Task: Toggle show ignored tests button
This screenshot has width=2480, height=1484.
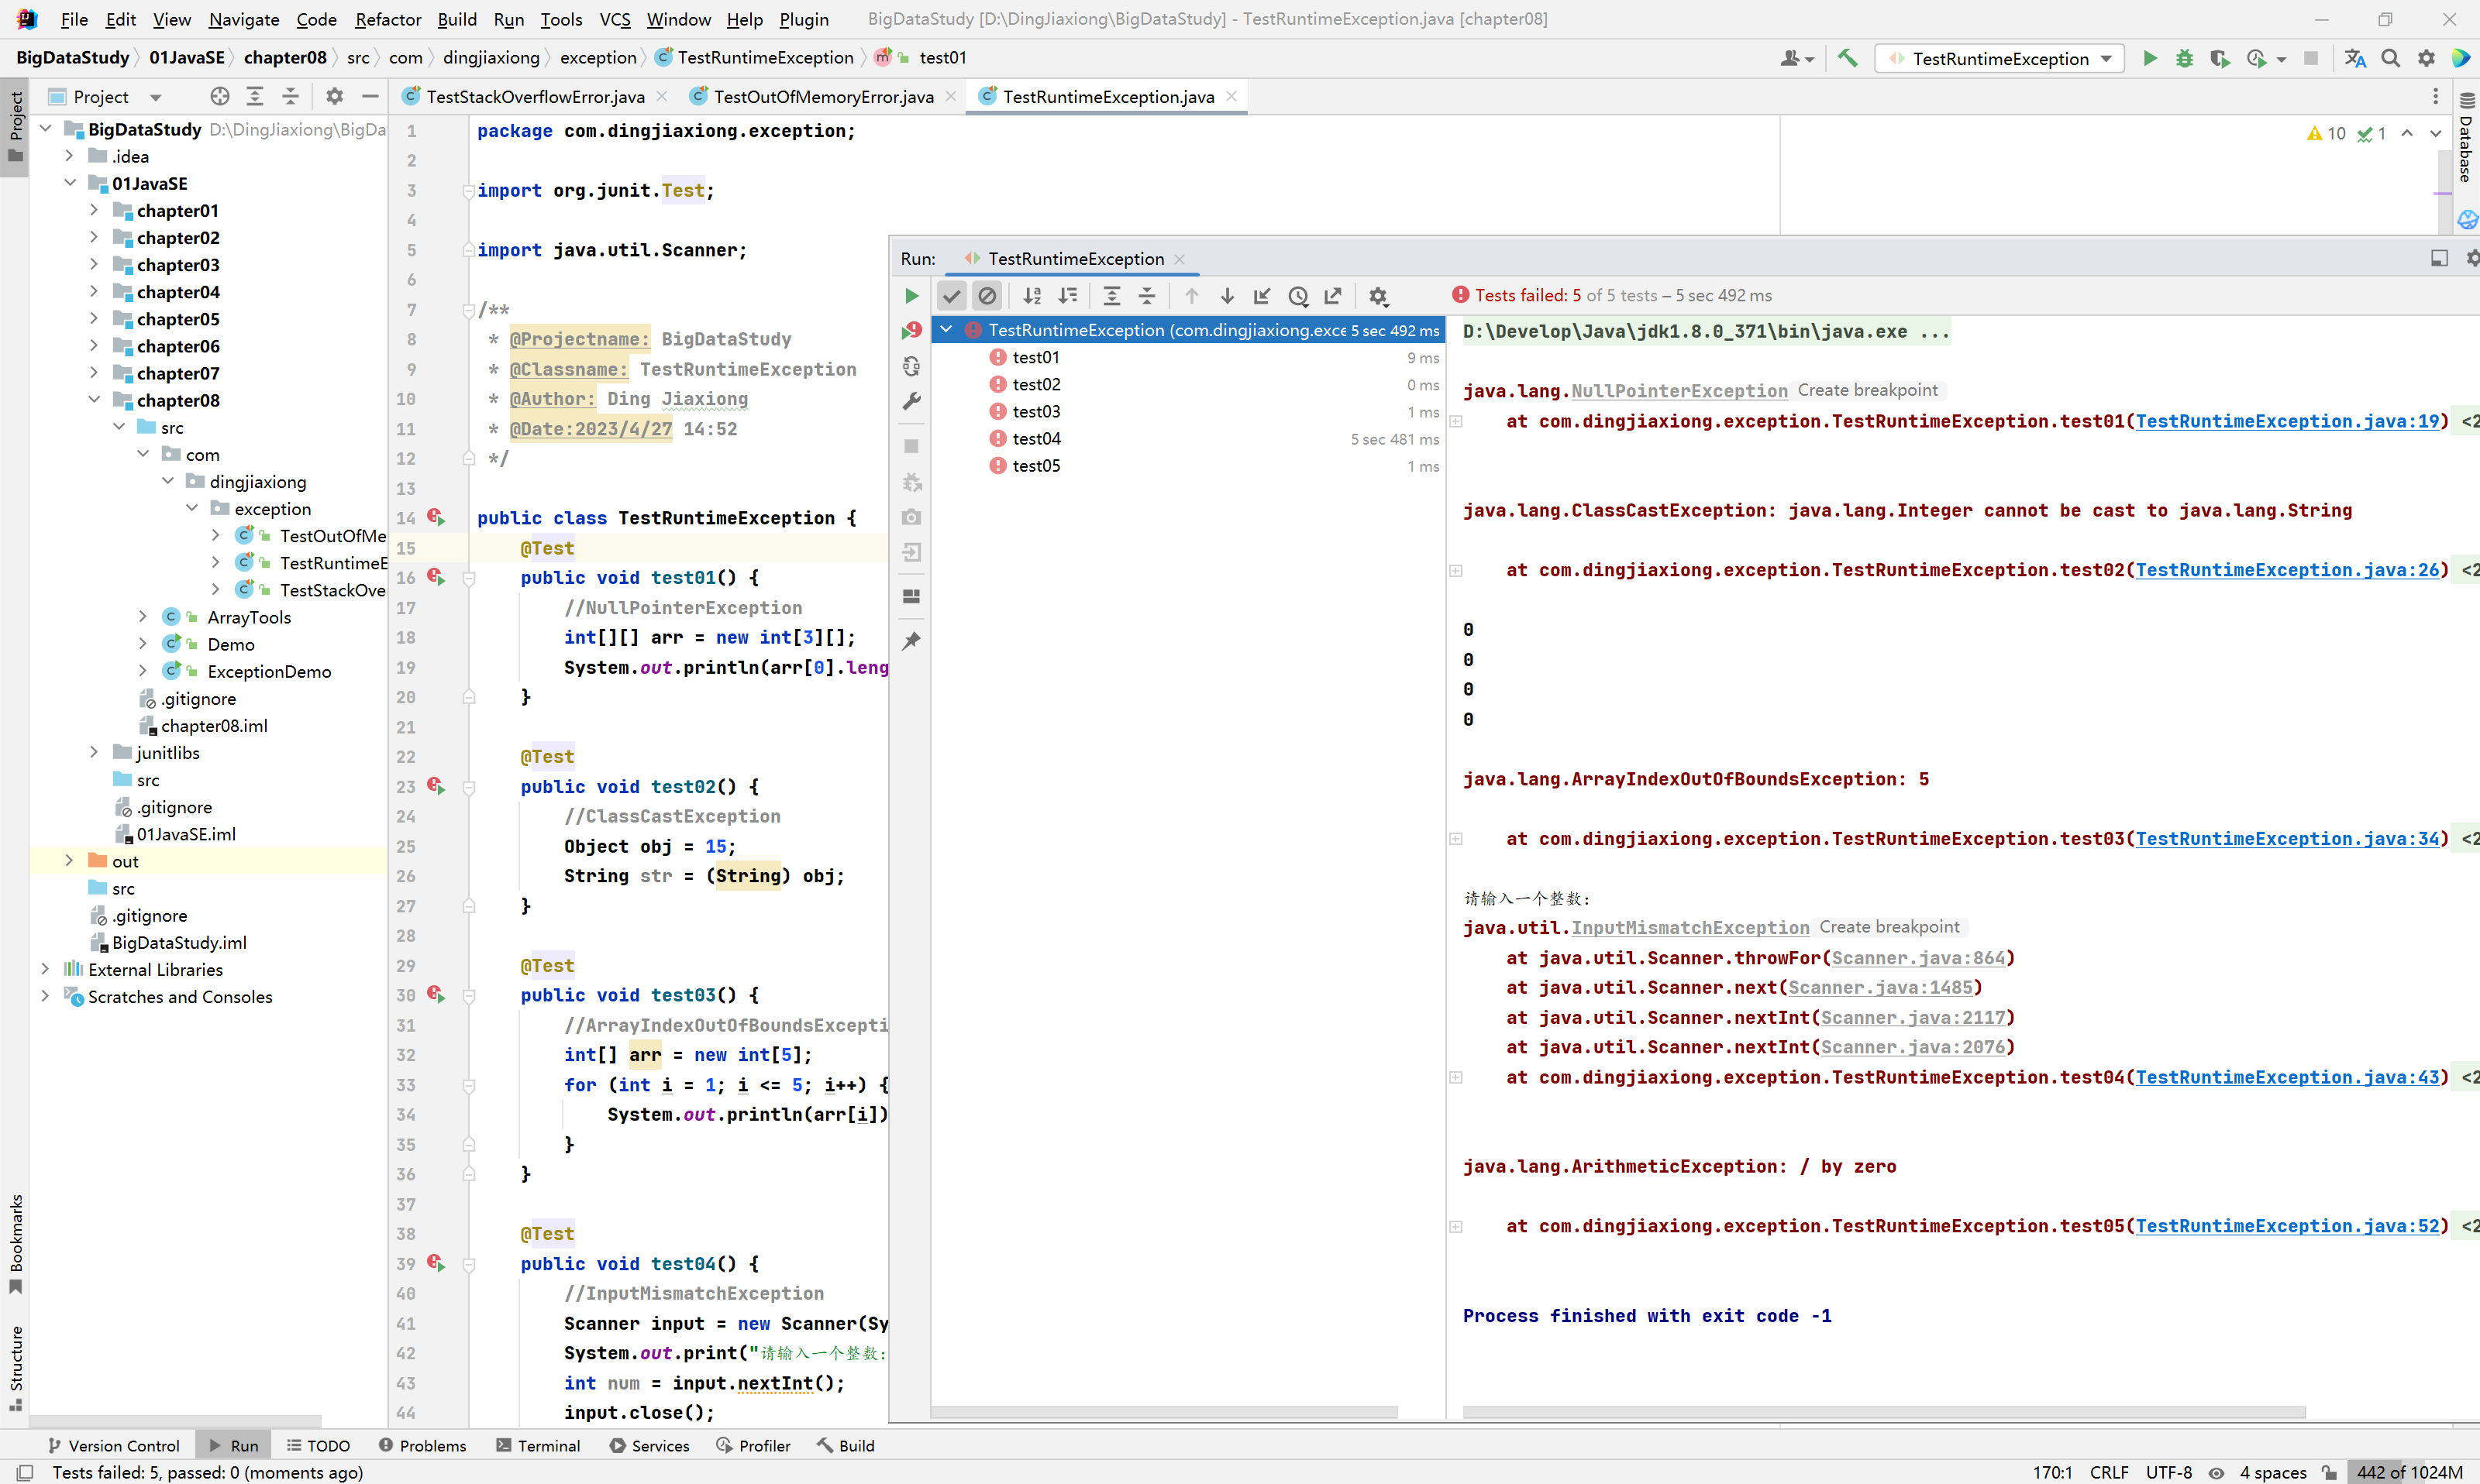Action: click(987, 296)
